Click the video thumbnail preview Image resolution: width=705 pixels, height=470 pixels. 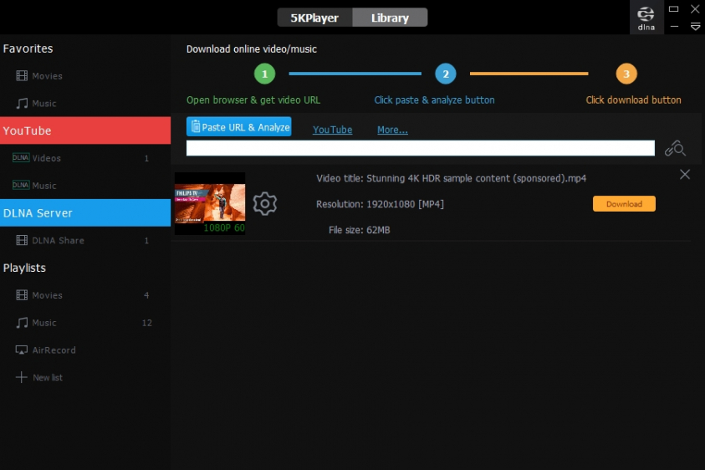[209, 203]
